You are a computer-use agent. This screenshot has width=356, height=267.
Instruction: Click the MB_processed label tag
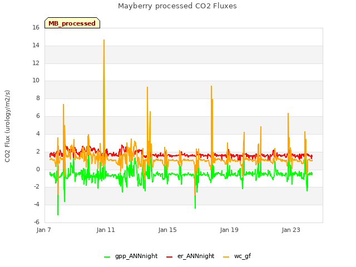point(72,23)
